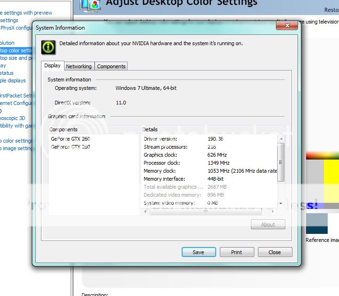339x296 pixels.
Task: Click the Adjust Desktop Color Settings header icon
Action: tap(90, 5)
